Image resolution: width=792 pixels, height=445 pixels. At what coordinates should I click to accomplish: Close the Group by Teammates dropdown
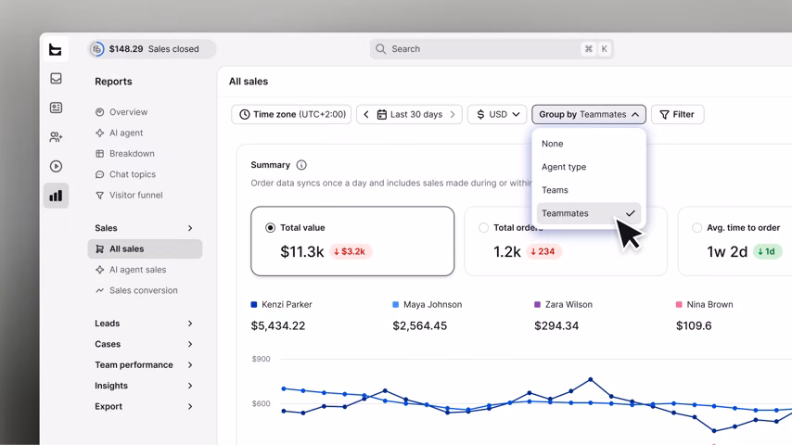[x=589, y=114]
